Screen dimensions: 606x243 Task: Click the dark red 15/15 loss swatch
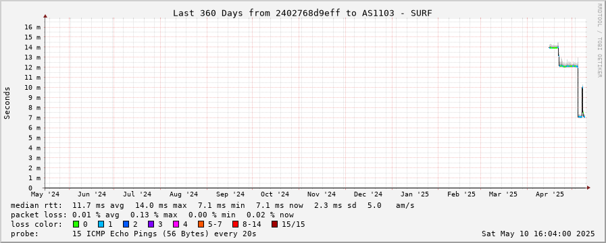pyautogui.click(x=274, y=224)
